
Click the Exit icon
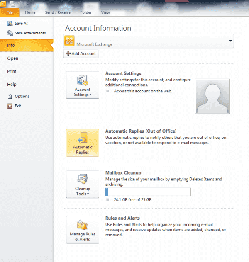point(10,106)
